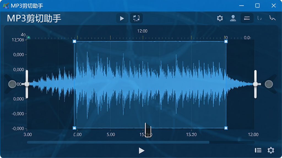
Task: Open the user account icon
Action: tap(233, 18)
